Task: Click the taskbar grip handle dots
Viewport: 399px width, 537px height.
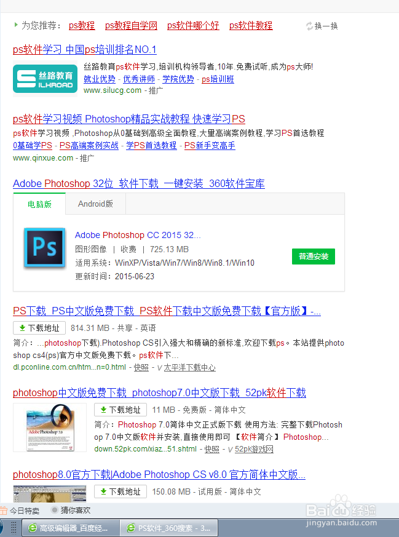Action: pyautogui.click(x=14, y=528)
